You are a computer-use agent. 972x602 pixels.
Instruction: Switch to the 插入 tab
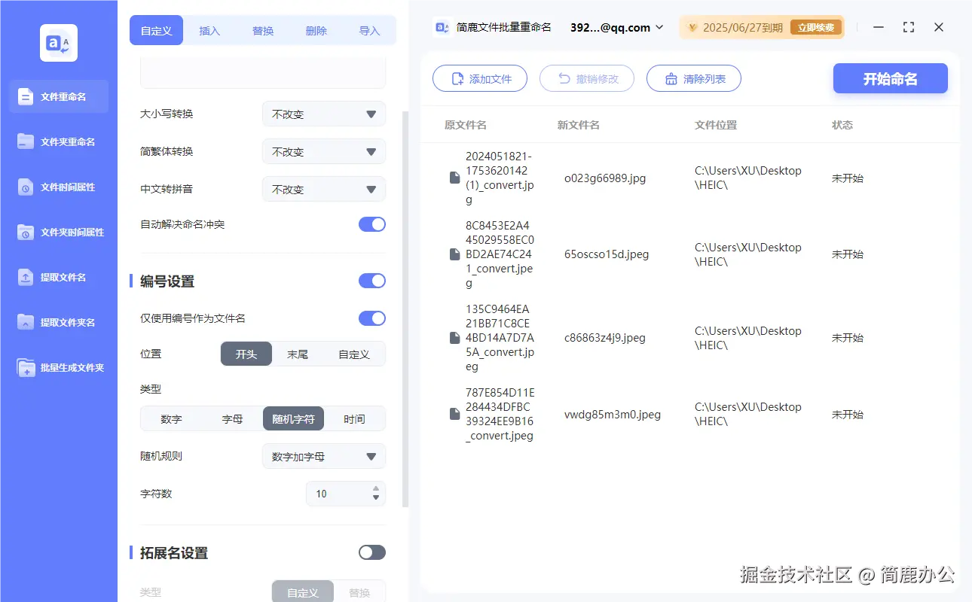pos(209,31)
